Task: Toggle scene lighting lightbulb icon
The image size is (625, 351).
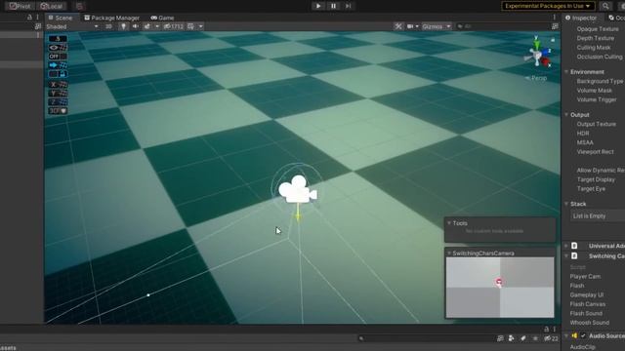Action: coord(123,26)
